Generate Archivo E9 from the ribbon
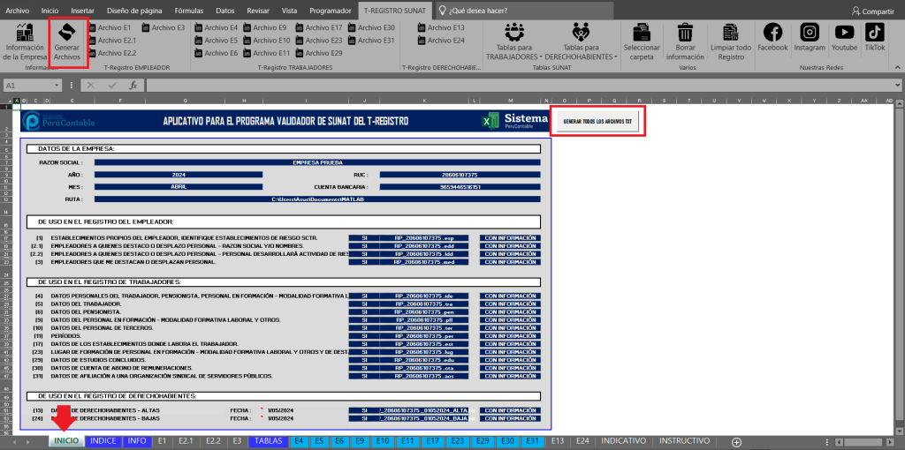Viewport: 905px width, 450px height. coord(265,27)
